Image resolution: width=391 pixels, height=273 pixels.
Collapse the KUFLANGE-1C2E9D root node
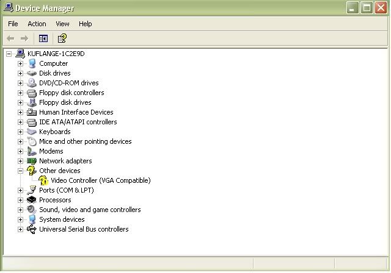9,54
